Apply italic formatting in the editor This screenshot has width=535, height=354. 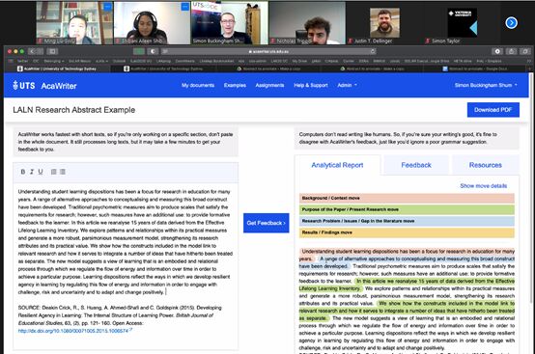(32, 172)
